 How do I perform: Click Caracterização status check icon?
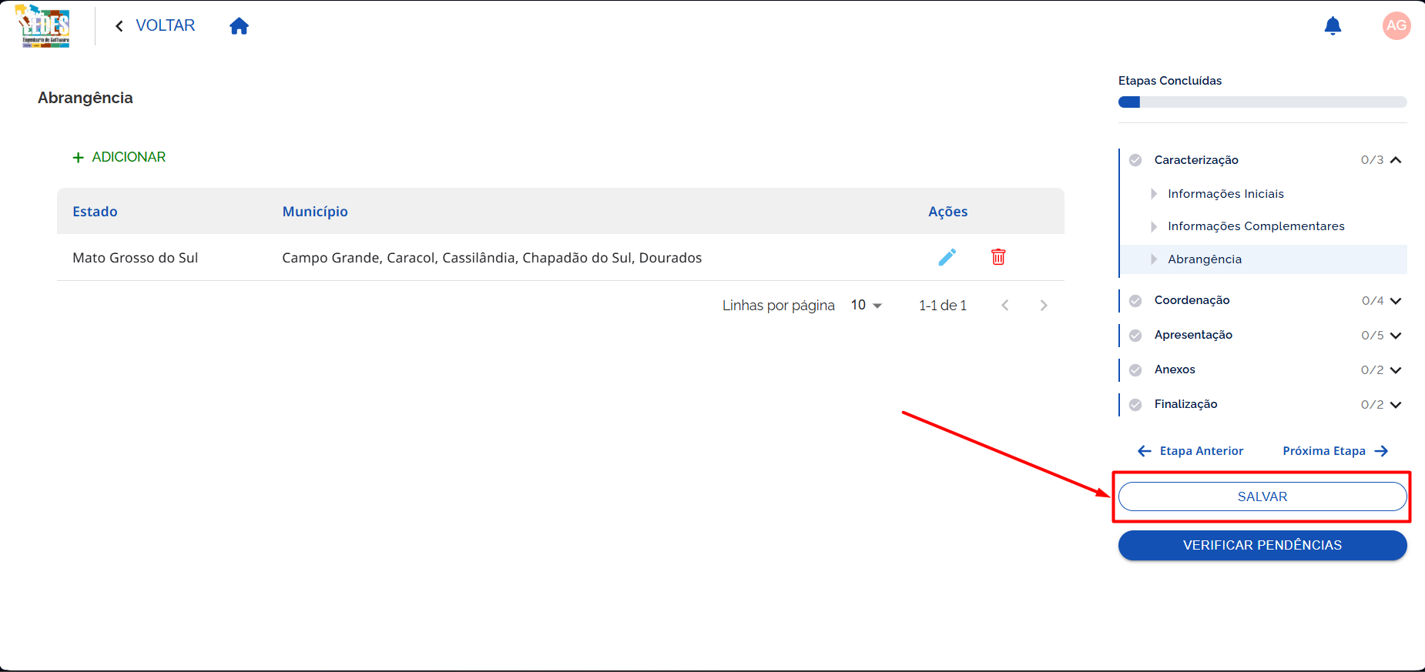(x=1135, y=160)
